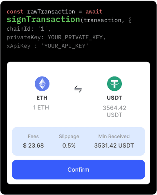This screenshot has width=157, height=195.
Task: Click the red const keyword
Action: [x=15, y=11]
